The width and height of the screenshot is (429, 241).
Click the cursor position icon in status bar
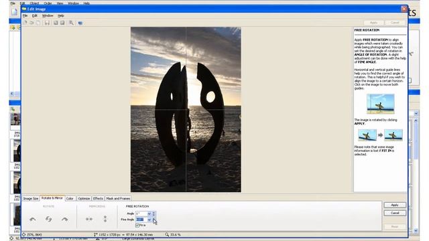tap(24, 234)
